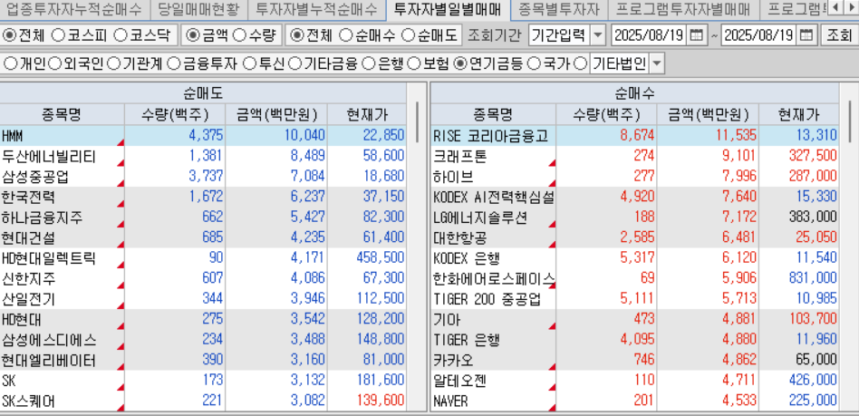Click the 조회 search button
859x416 pixels.
click(x=839, y=35)
